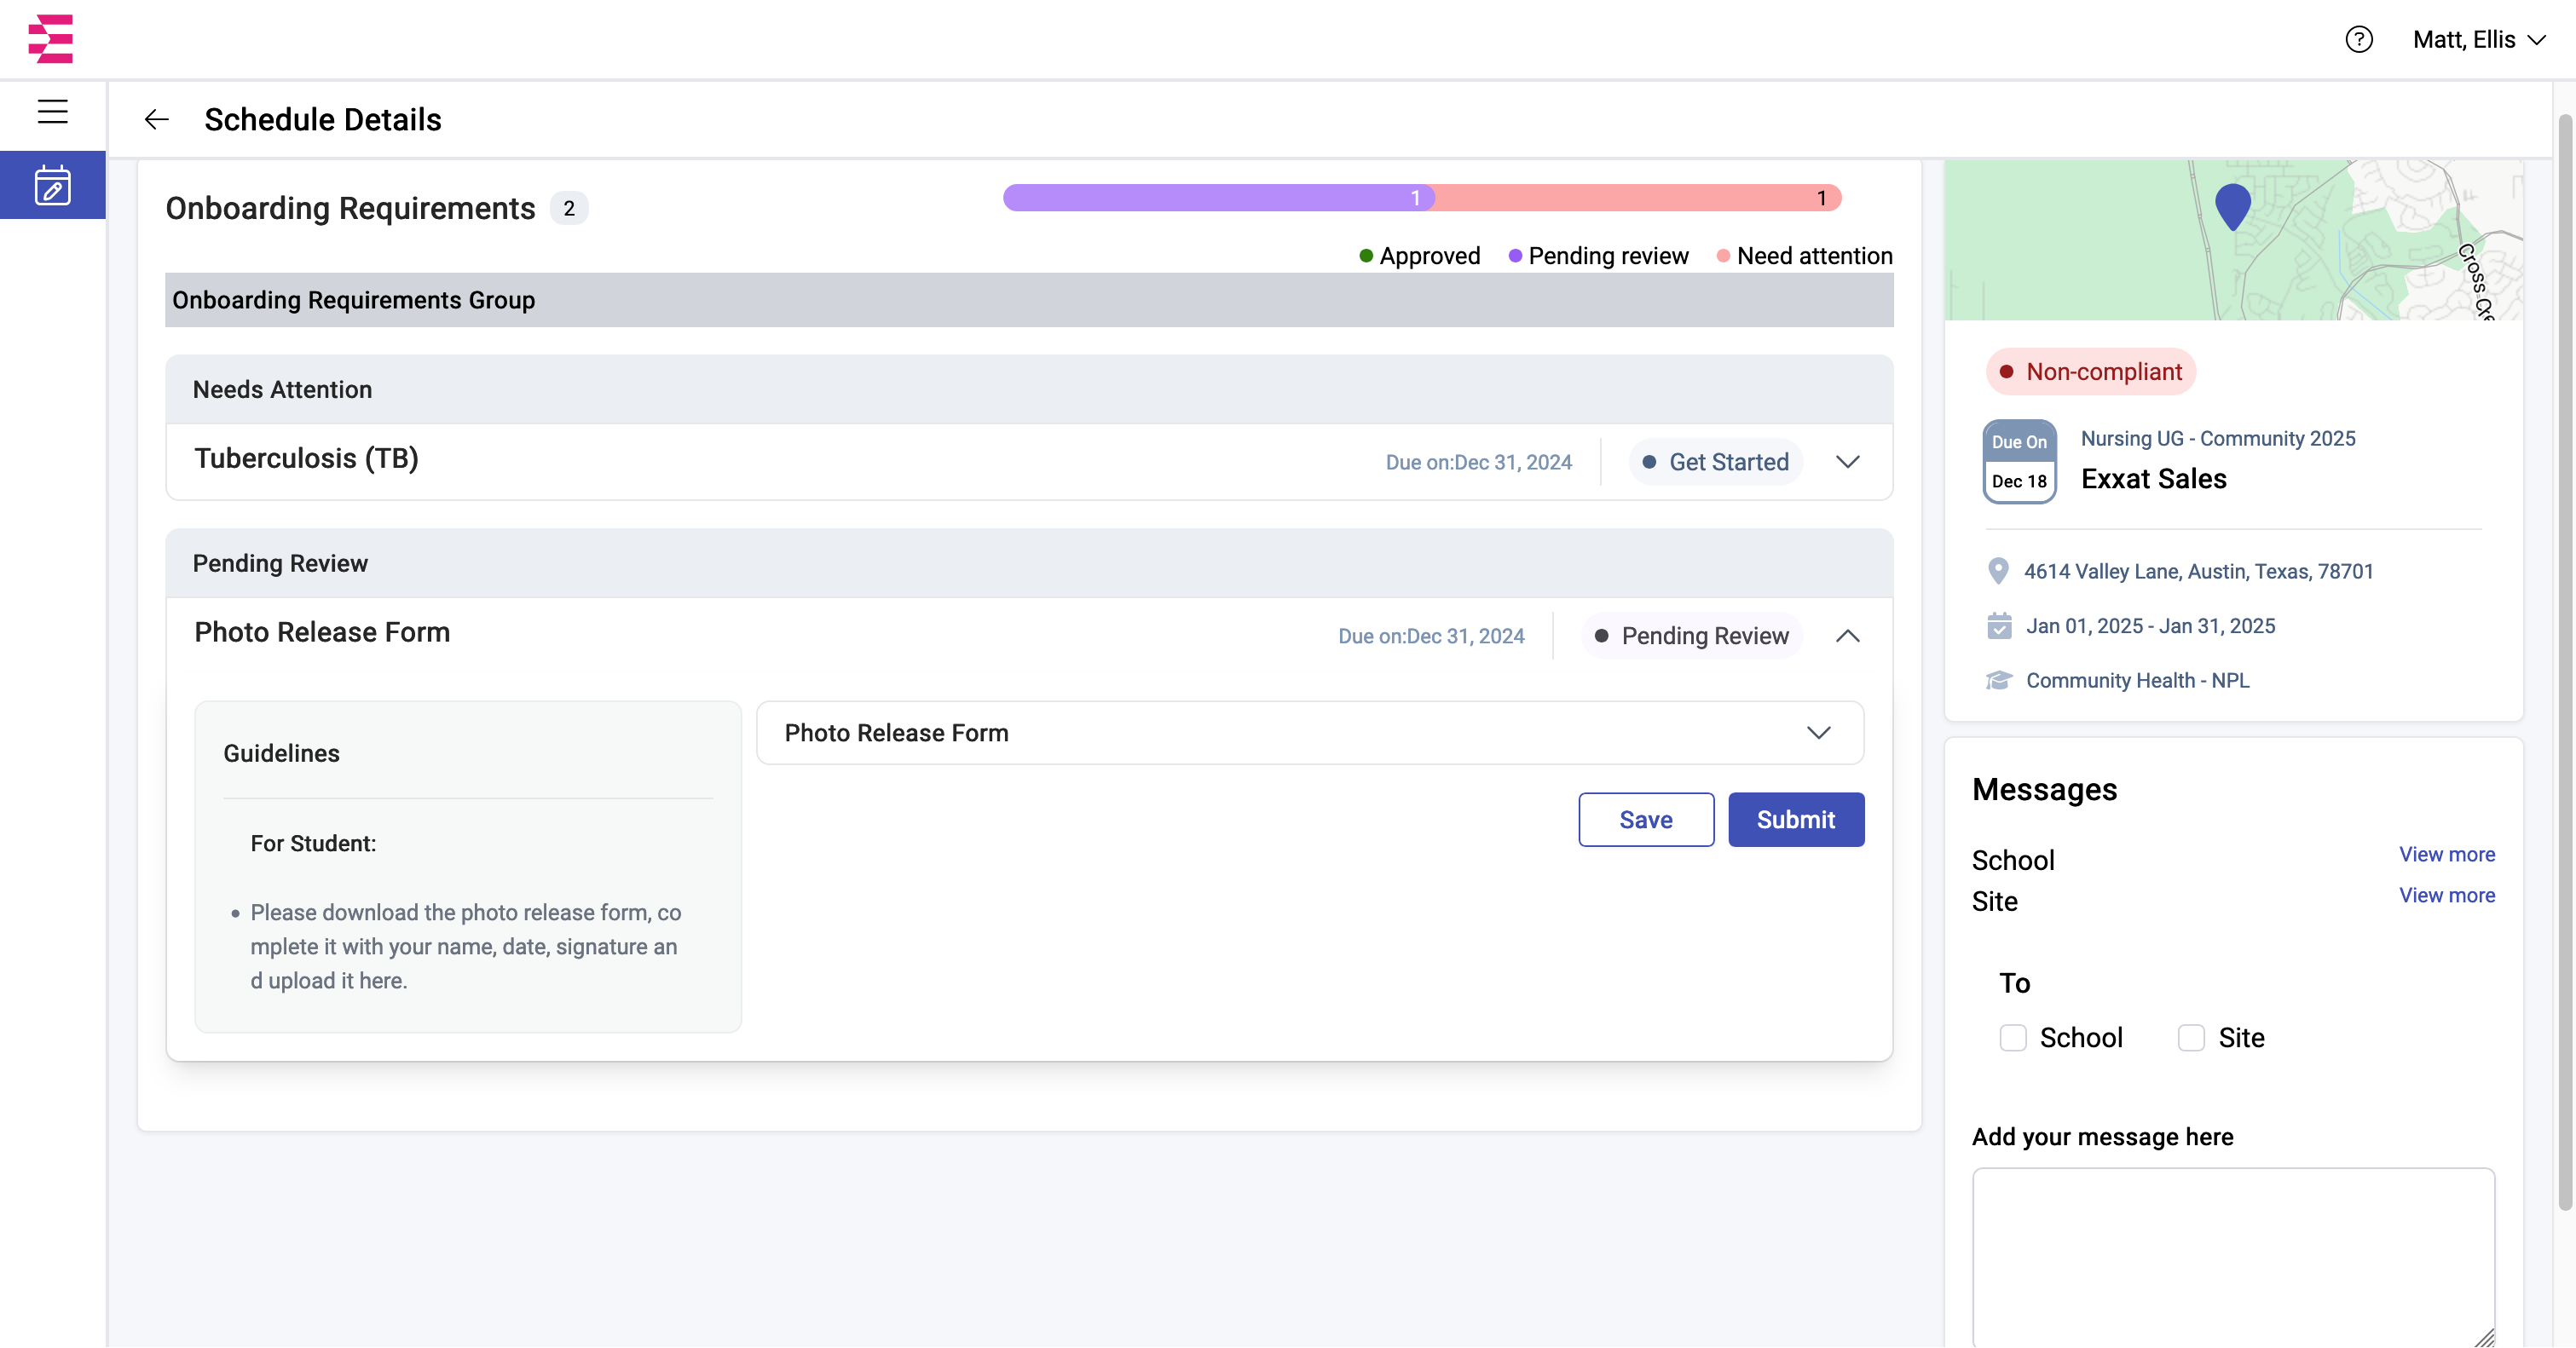Click the Due On Dec 18 badge
Image resolution: width=2576 pixels, height=1348 pixels.
(x=2019, y=462)
